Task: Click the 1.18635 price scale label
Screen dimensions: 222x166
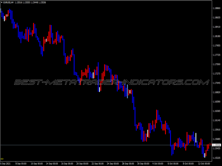Action: point(216,17)
